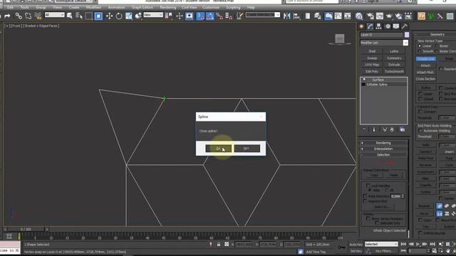Select the Select and Link chain icon

pyautogui.click(x=19, y=16)
